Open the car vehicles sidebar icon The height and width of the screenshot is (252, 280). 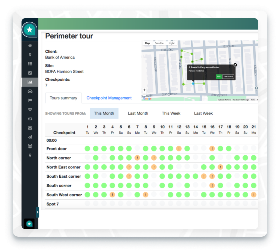pyautogui.click(x=30, y=91)
